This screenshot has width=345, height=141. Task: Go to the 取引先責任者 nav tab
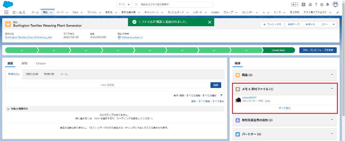click(x=129, y=13)
